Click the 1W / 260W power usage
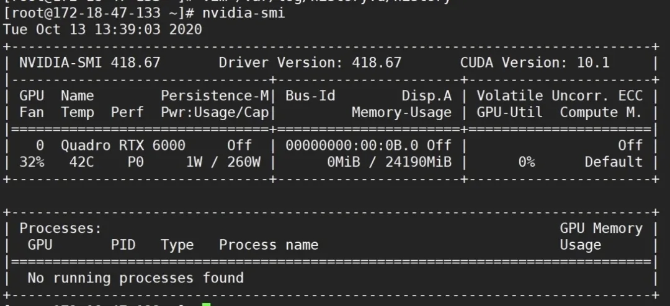 [223, 162]
